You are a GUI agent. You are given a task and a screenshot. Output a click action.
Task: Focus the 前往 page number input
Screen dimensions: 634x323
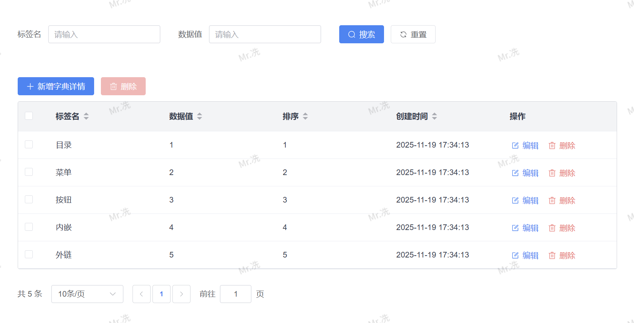(236, 294)
